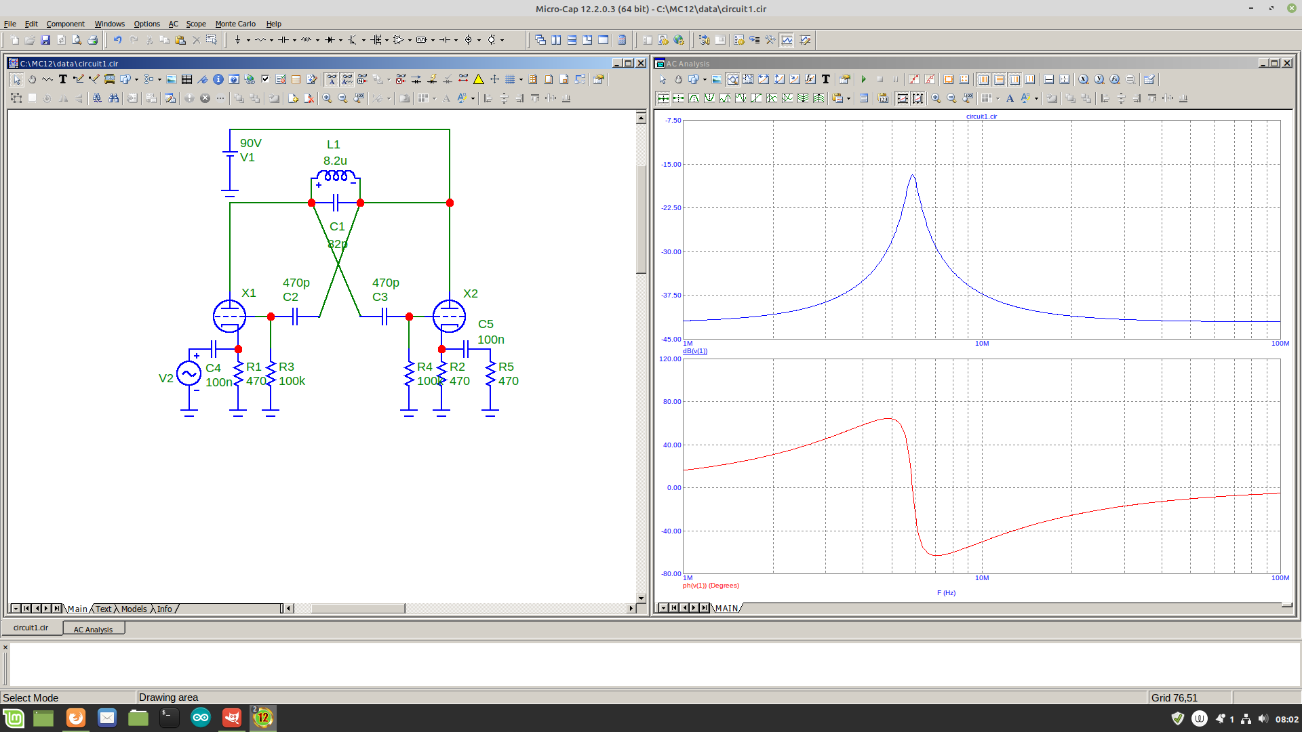Screen dimensions: 1302x732
Task: Select the Ground component toolbar icon
Action: (x=237, y=40)
